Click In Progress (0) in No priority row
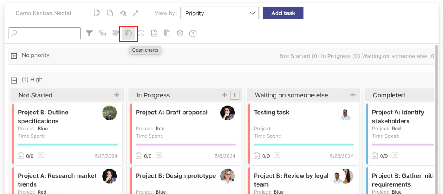This screenshot has width=443, height=194. [340, 56]
